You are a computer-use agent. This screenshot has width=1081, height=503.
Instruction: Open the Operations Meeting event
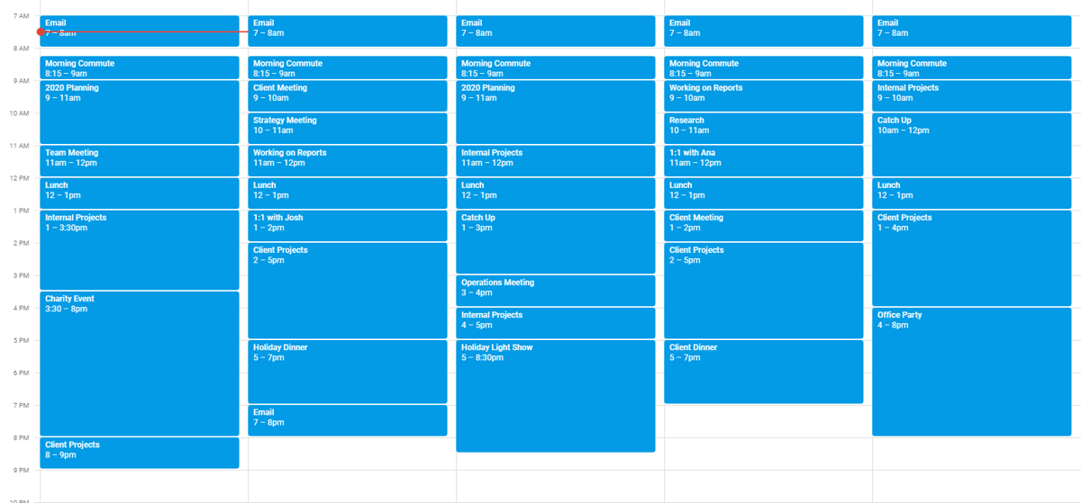point(555,290)
